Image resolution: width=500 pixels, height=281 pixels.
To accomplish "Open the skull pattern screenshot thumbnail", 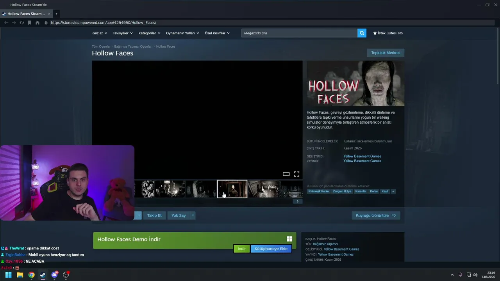I will [x=145, y=189].
